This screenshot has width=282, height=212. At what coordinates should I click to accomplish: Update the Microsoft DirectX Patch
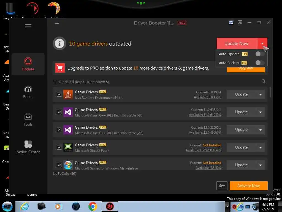click(x=241, y=147)
